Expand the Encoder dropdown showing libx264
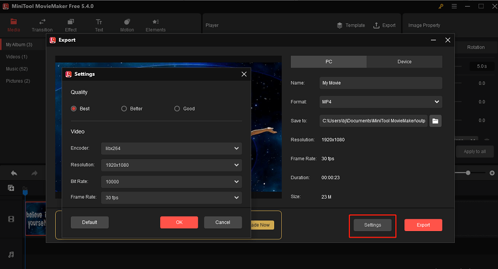This screenshot has height=269, width=498. [171, 148]
